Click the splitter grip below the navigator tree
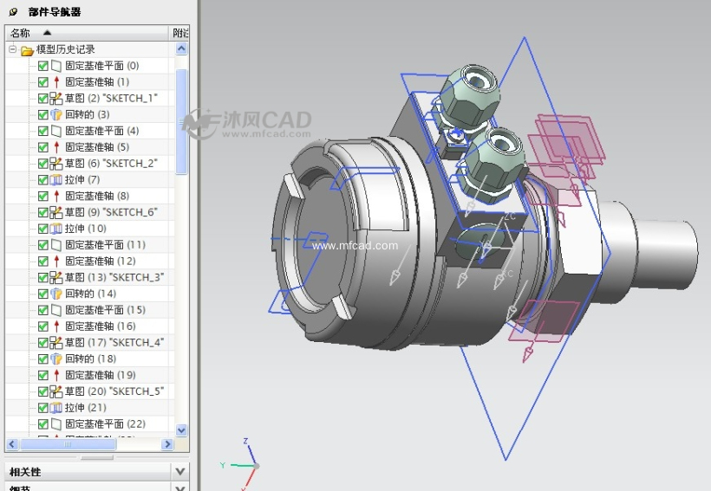Screen dimensions: 711x491 [x=97, y=457]
